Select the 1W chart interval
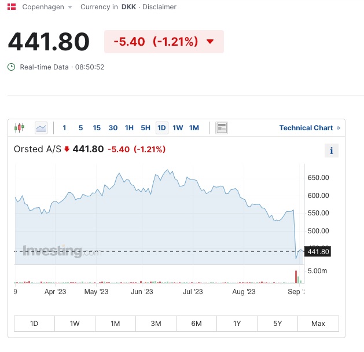This screenshot has width=364, height=352. 178,128
